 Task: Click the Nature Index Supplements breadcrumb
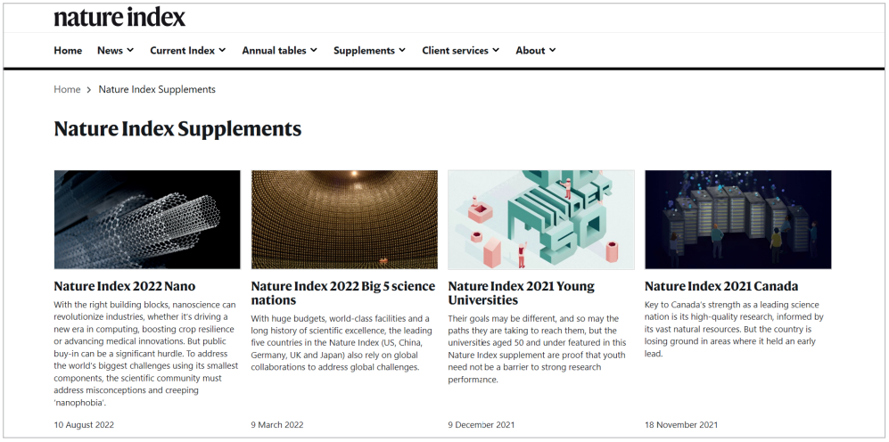[157, 89]
